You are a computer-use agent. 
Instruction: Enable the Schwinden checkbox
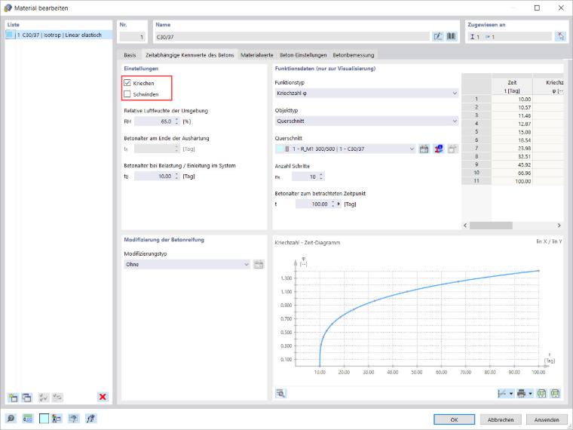[127, 94]
